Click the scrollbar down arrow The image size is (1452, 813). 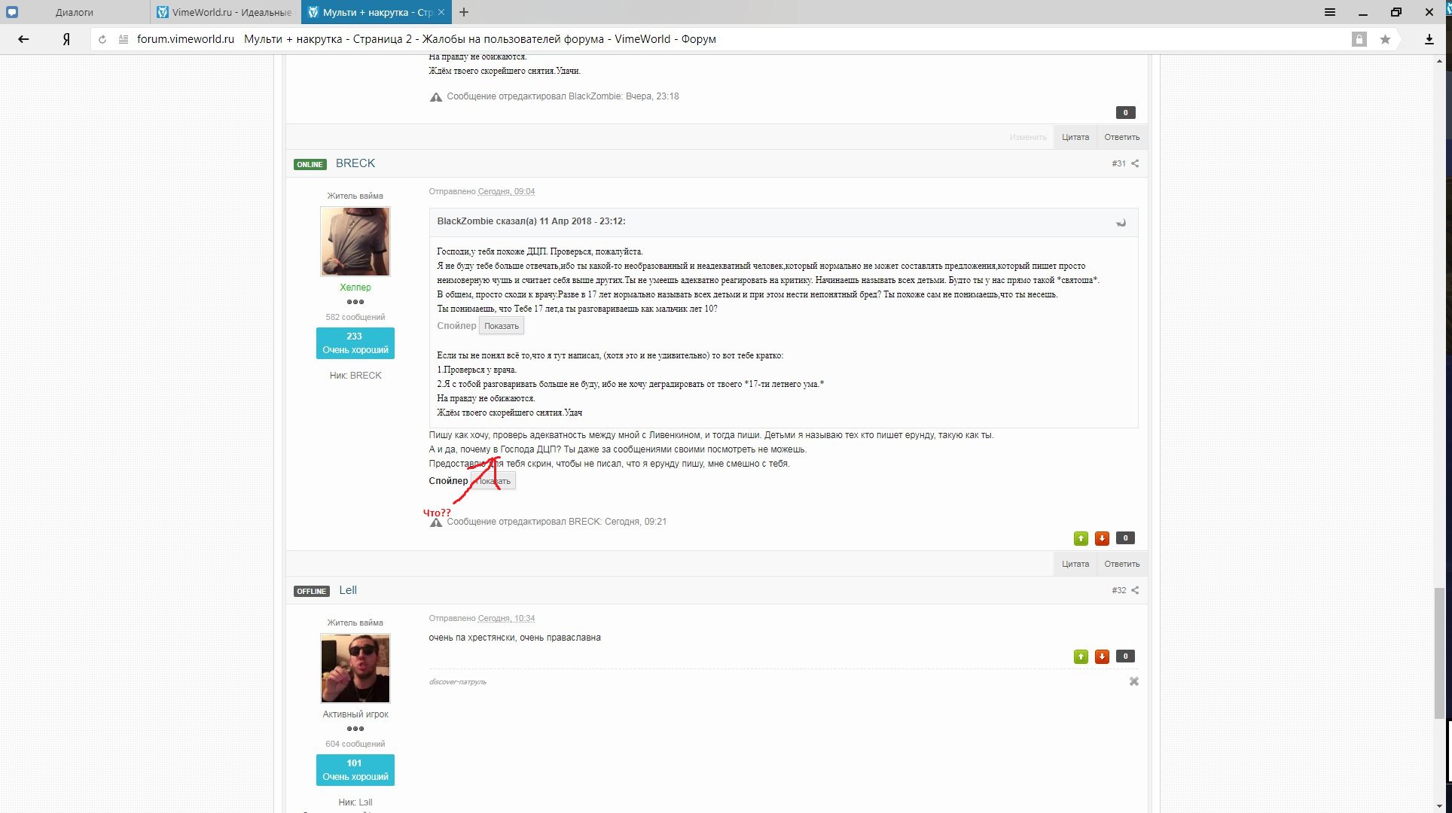point(1439,806)
